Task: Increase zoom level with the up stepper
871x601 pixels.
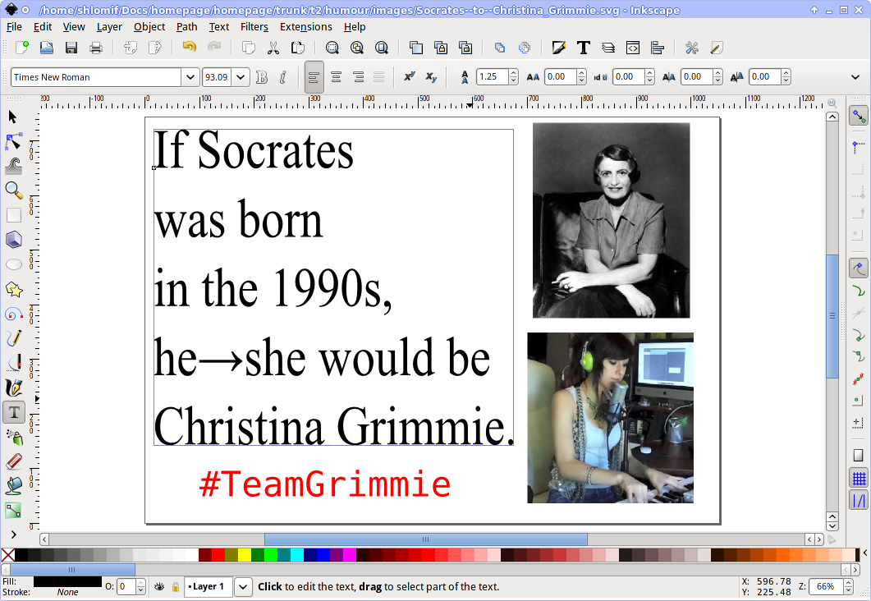Action: tap(848, 583)
